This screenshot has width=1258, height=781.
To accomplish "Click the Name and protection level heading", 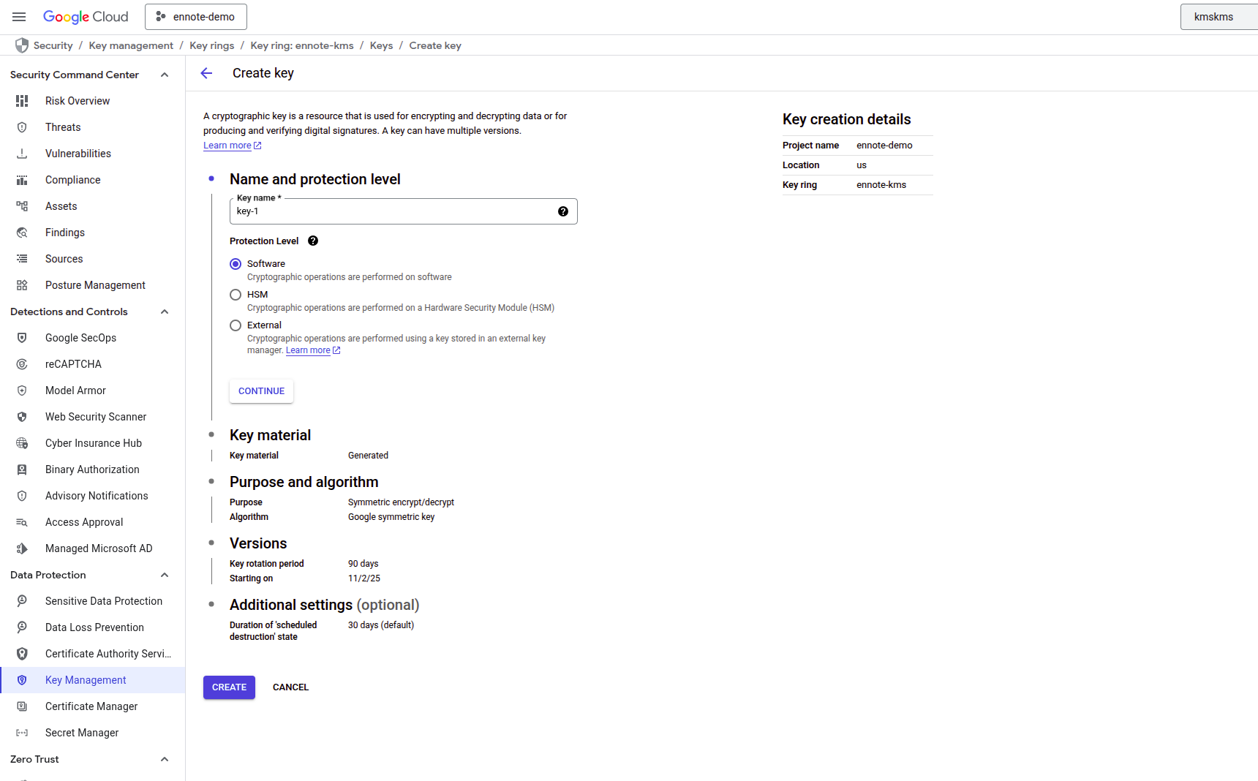I will tap(315, 179).
